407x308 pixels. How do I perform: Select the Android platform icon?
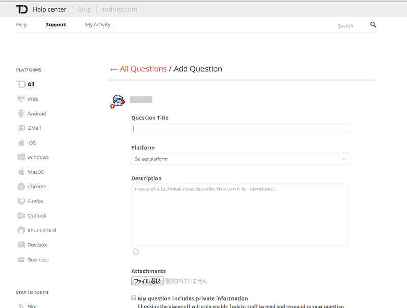tap(21, 114)
